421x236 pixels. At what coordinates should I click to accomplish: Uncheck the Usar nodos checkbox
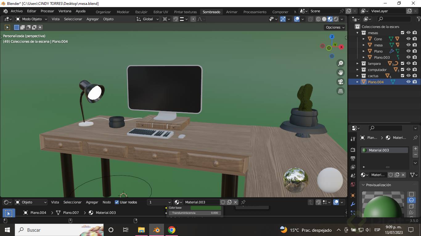pos(117,202)
